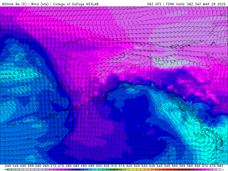228x171 pixels.
Task: Click the '06Z GFS' model run label
Action: (x=154, y=4)
